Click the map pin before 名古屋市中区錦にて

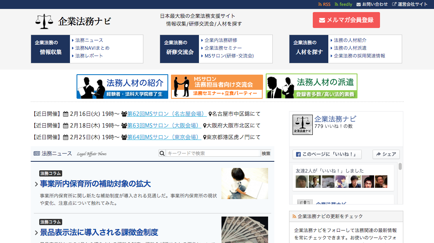pos(210,114)
